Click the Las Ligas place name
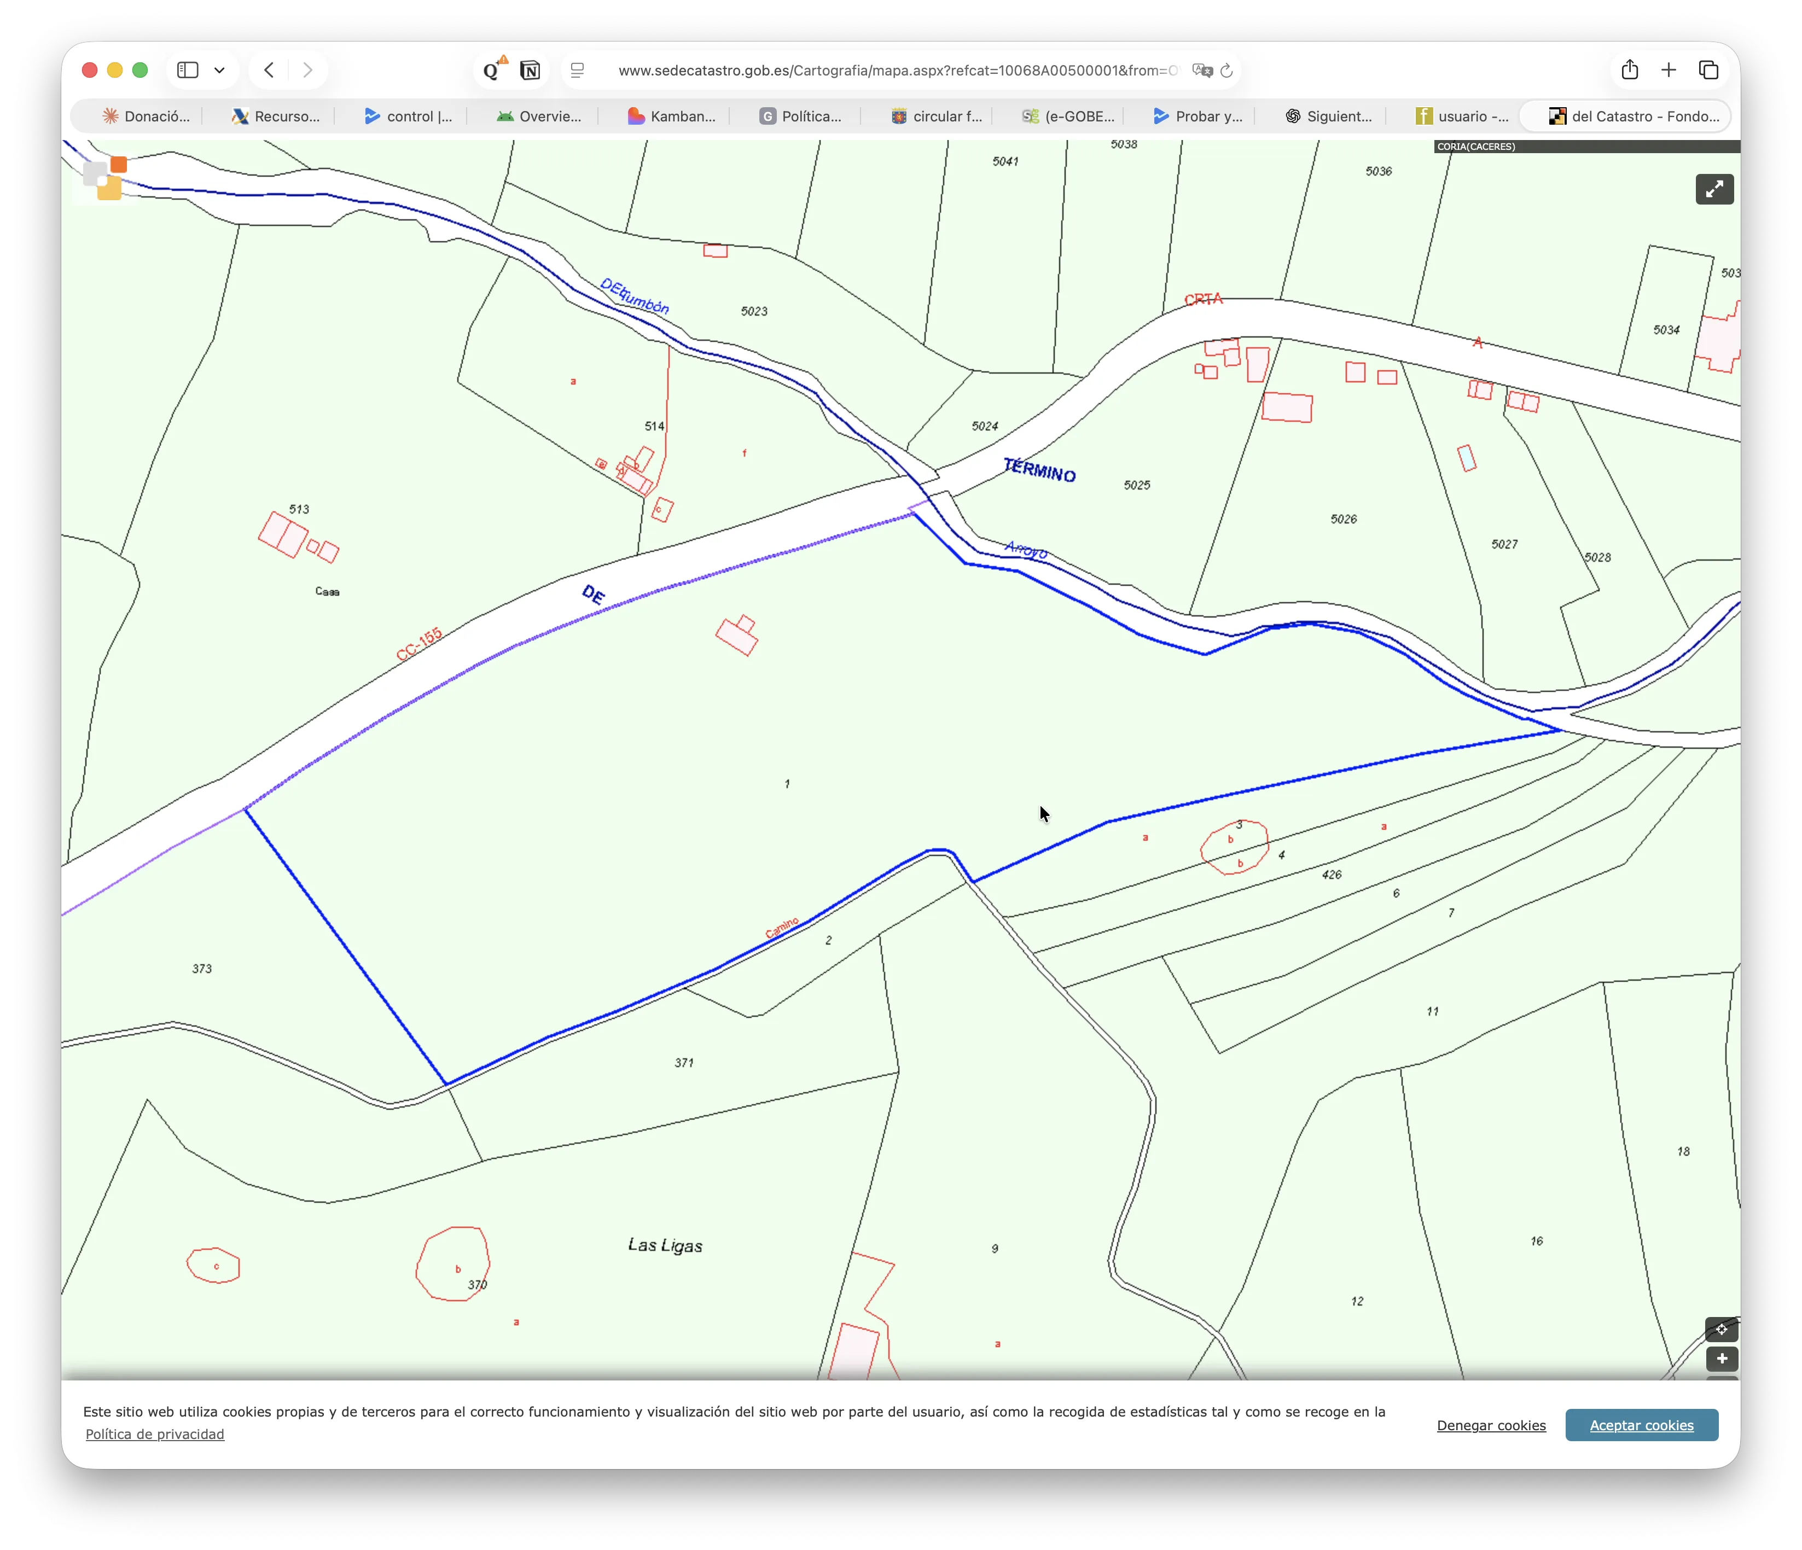1802x1550 pixels. pos(665,1245)
